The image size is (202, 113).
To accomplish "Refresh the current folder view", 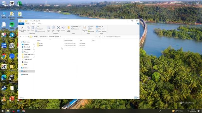I will tap(99, 37).
